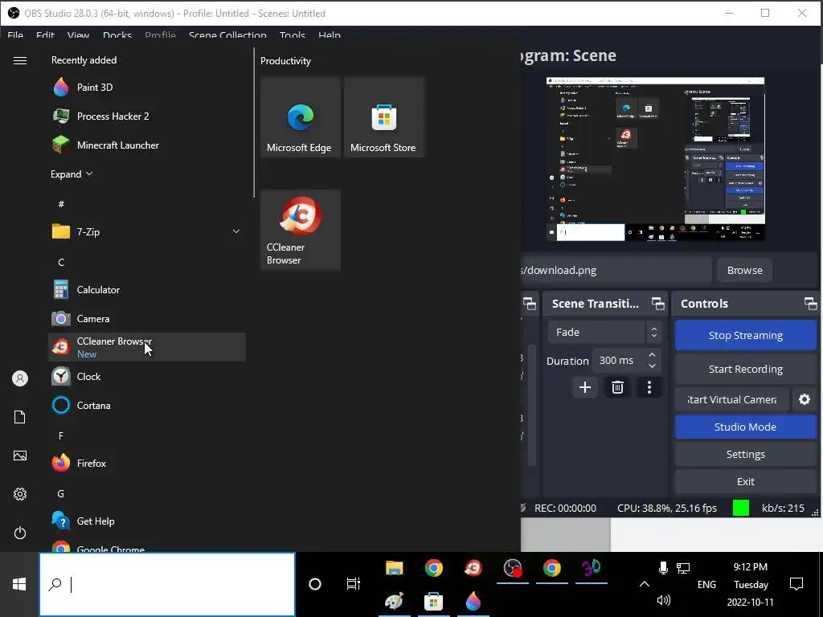Open Cortana from the app list

pyautogui.click(x=147, y=405)
